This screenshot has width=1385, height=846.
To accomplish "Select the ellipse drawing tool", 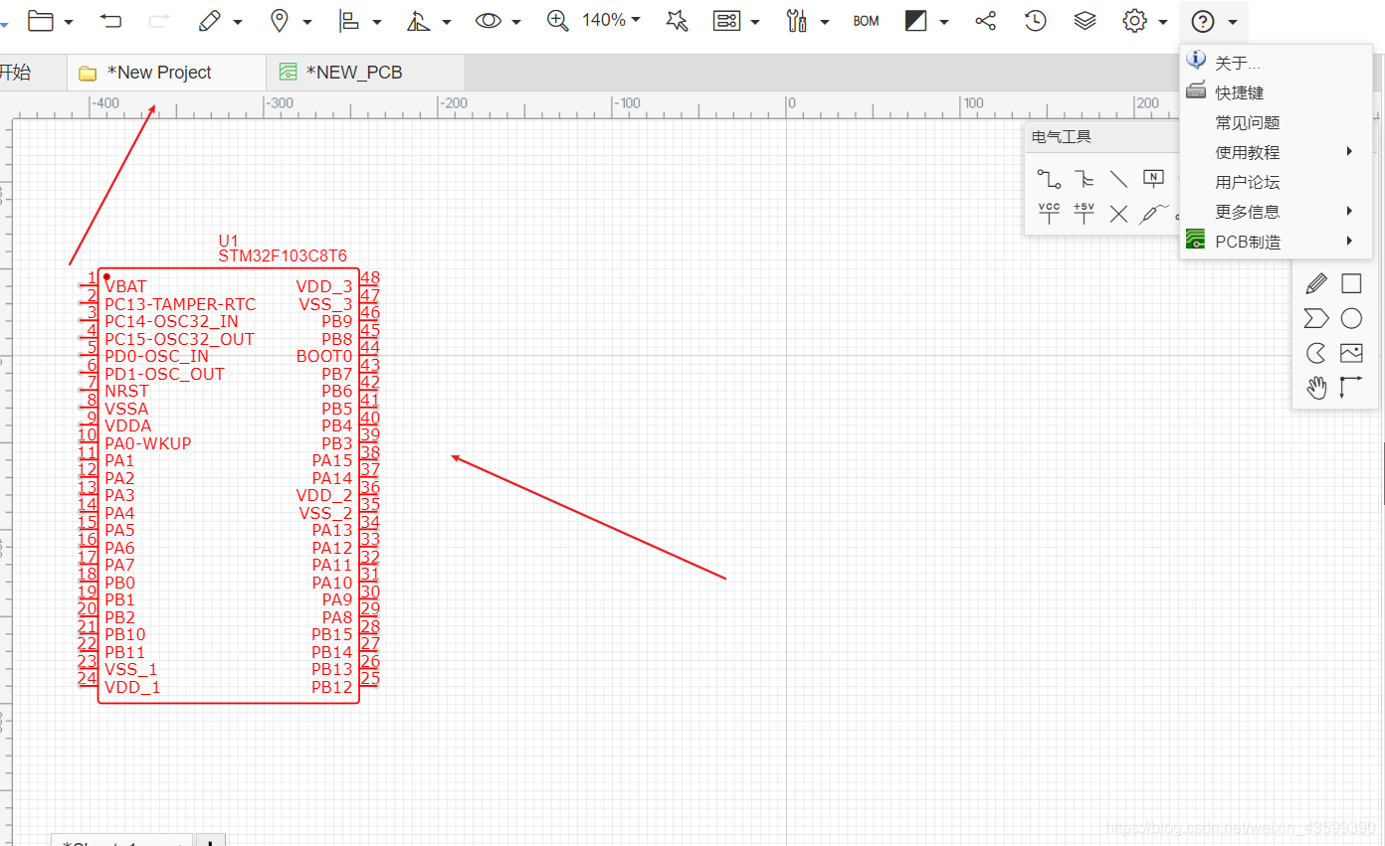I will (x=1350, y=319).
